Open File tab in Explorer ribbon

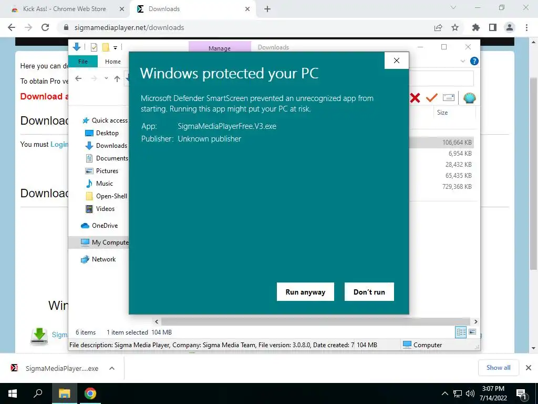tap(83, 62)
